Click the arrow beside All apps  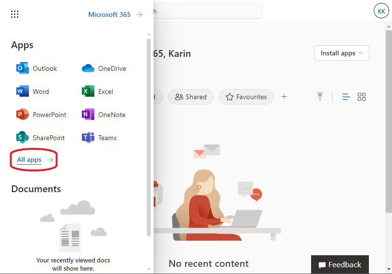coord(50,160)
